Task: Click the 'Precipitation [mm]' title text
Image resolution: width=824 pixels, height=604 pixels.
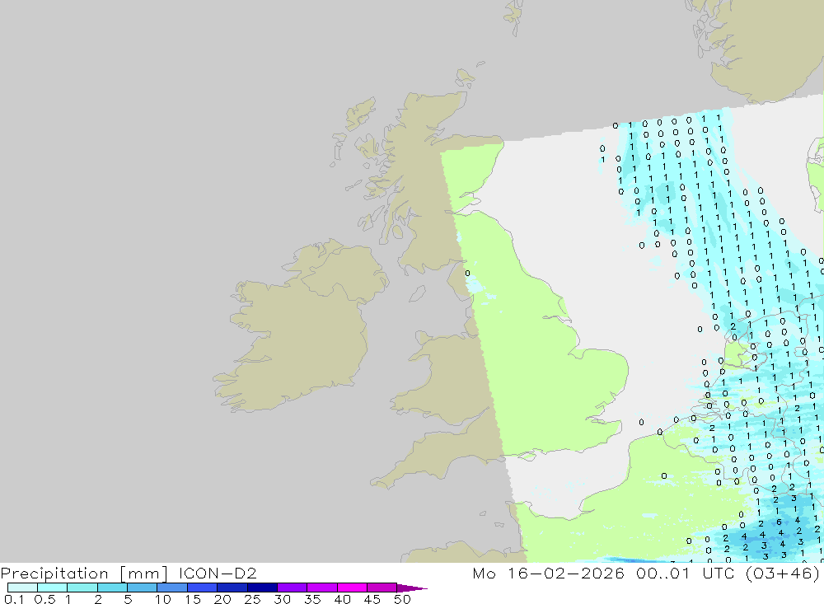Action: coord(85,574)
